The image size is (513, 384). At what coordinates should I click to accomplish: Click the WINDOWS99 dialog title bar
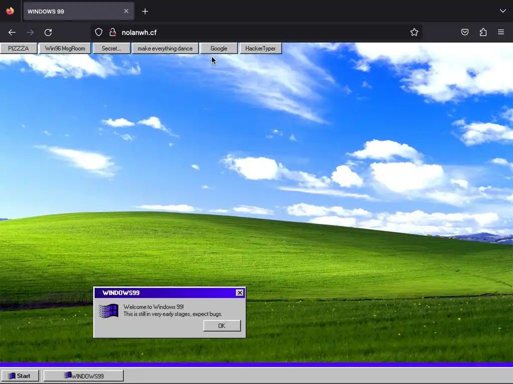point(169,293)
